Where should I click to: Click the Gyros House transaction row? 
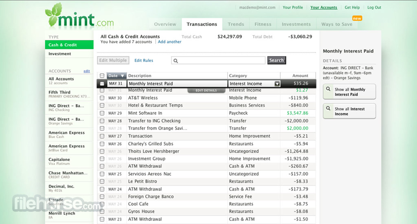206,211
